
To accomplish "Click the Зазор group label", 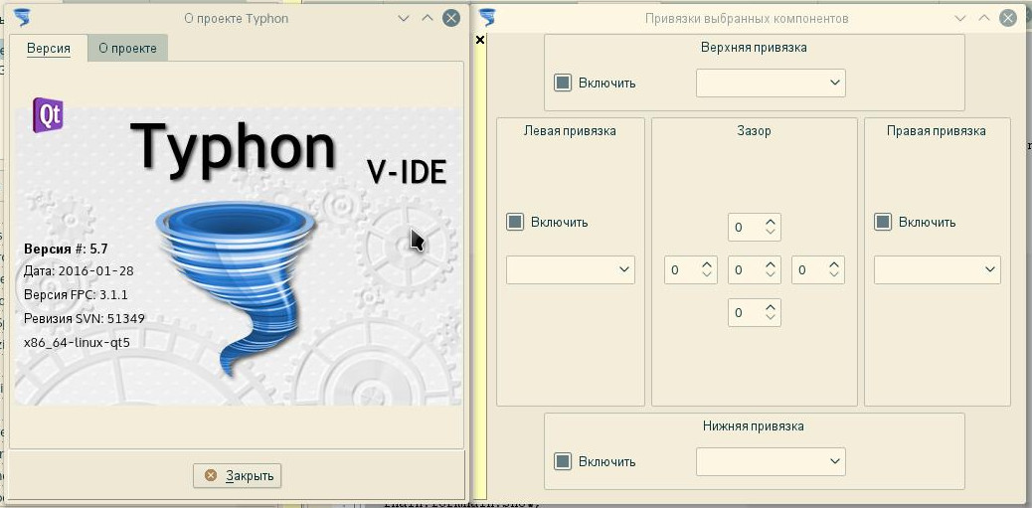I will click(x=755, y=131).
